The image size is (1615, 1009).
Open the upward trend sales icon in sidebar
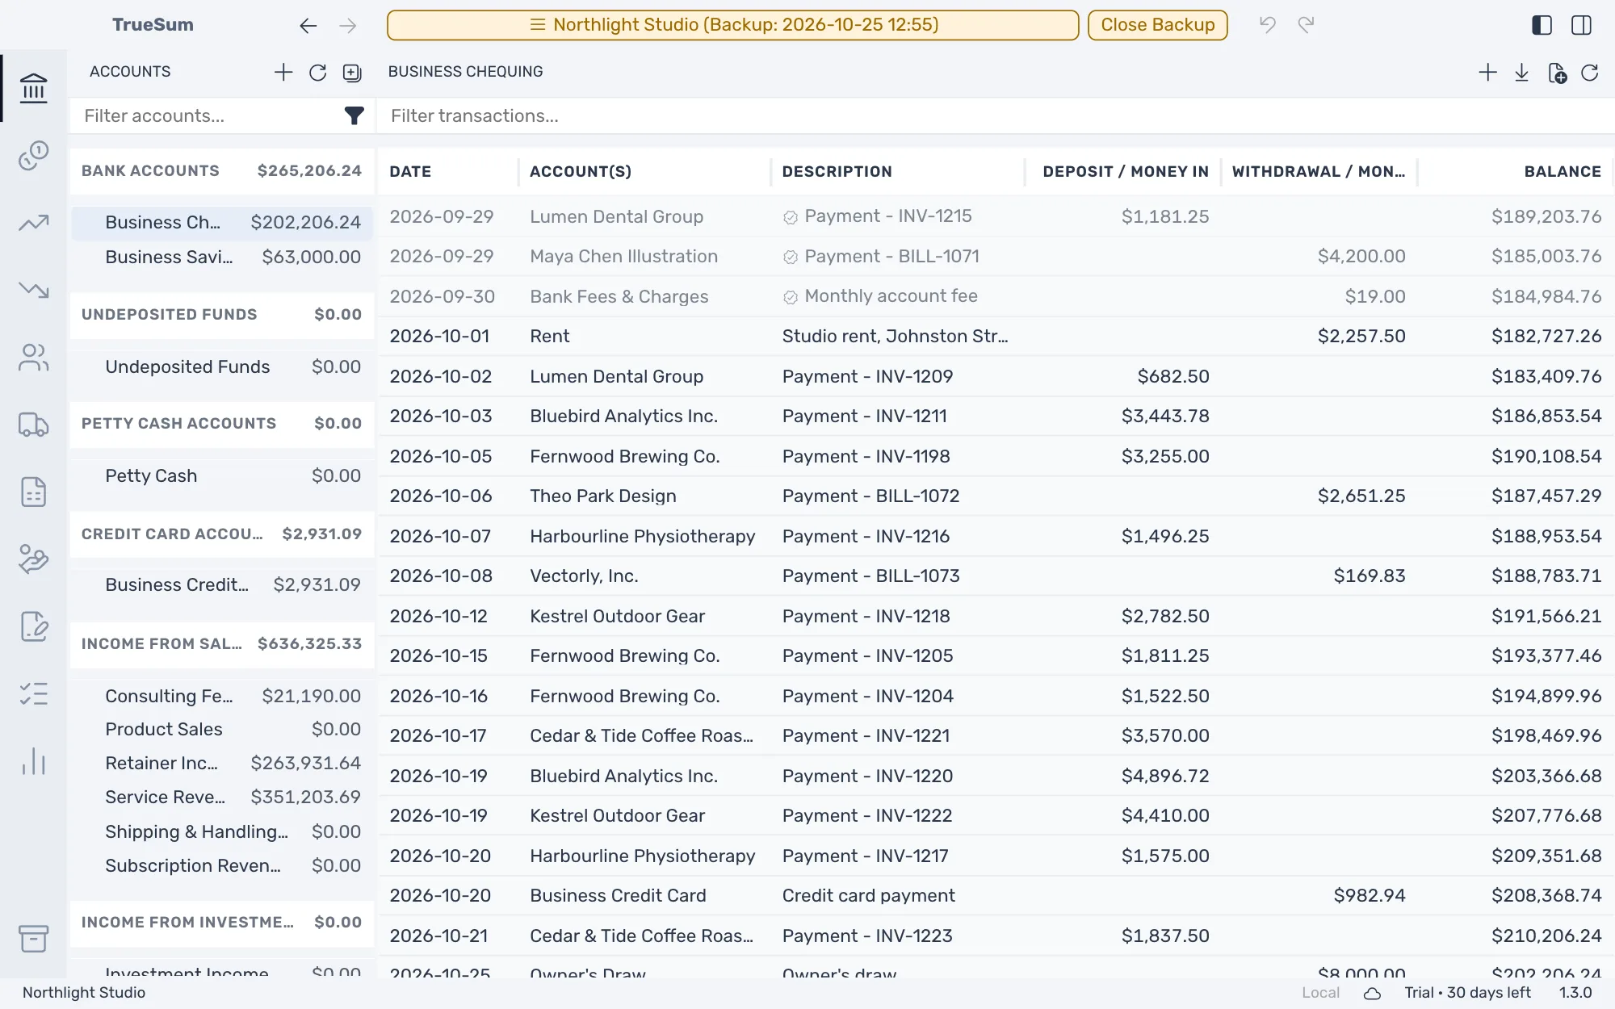33,223
